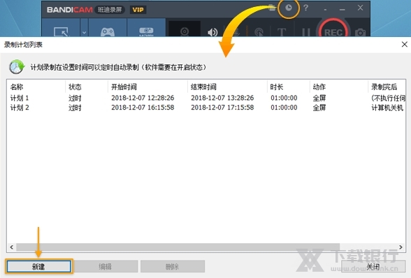Image resolution: width=411 pixels, height=278 pixels.
Task: Click the disabled 删除 button
Action: pos(173,266)
